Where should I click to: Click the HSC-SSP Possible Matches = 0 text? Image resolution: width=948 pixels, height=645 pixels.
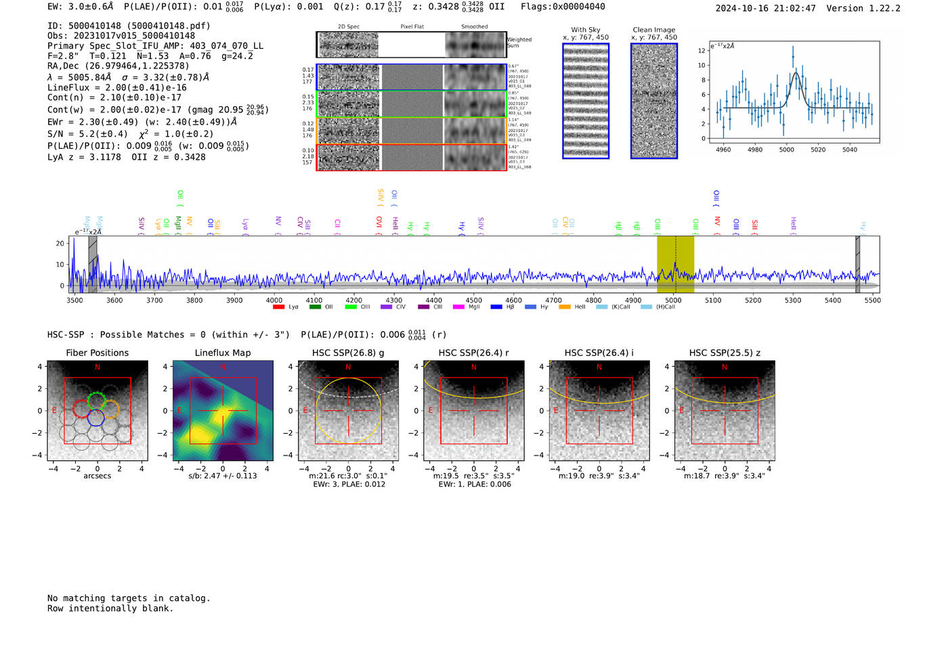pos(169,335)
